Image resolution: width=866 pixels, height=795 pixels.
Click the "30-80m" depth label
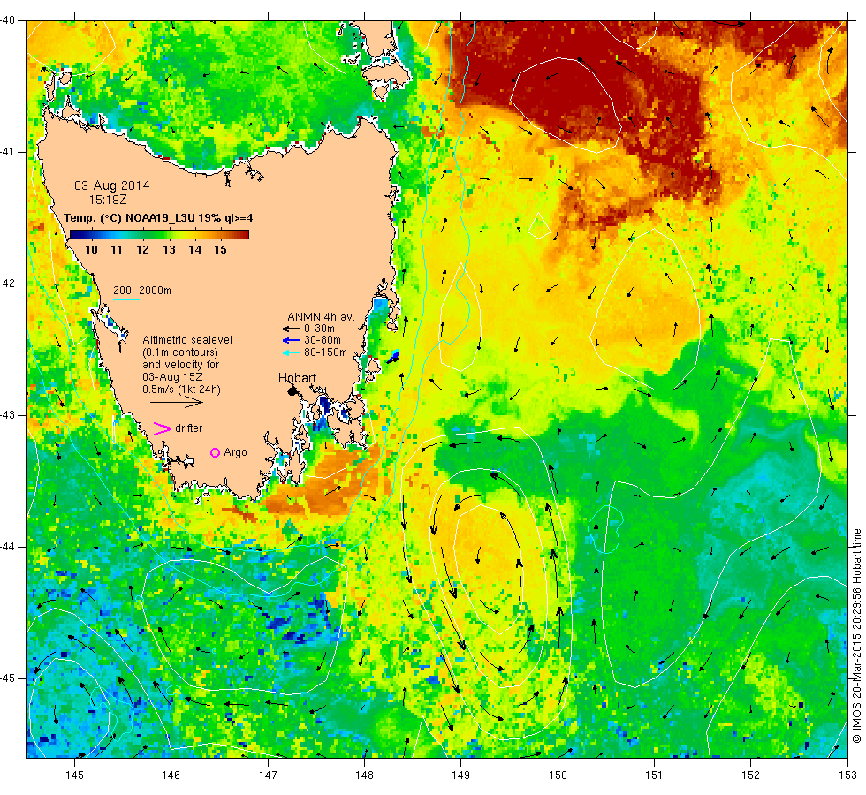tap(323, 341)
